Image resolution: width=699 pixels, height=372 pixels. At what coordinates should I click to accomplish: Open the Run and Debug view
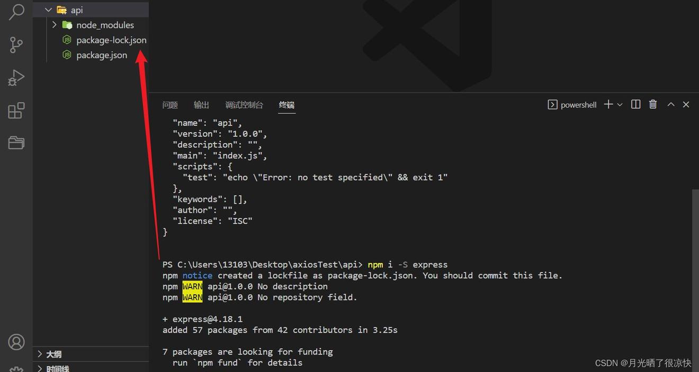16,78
